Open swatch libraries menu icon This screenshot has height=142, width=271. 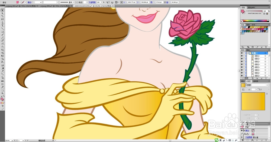tap(243, 47)
